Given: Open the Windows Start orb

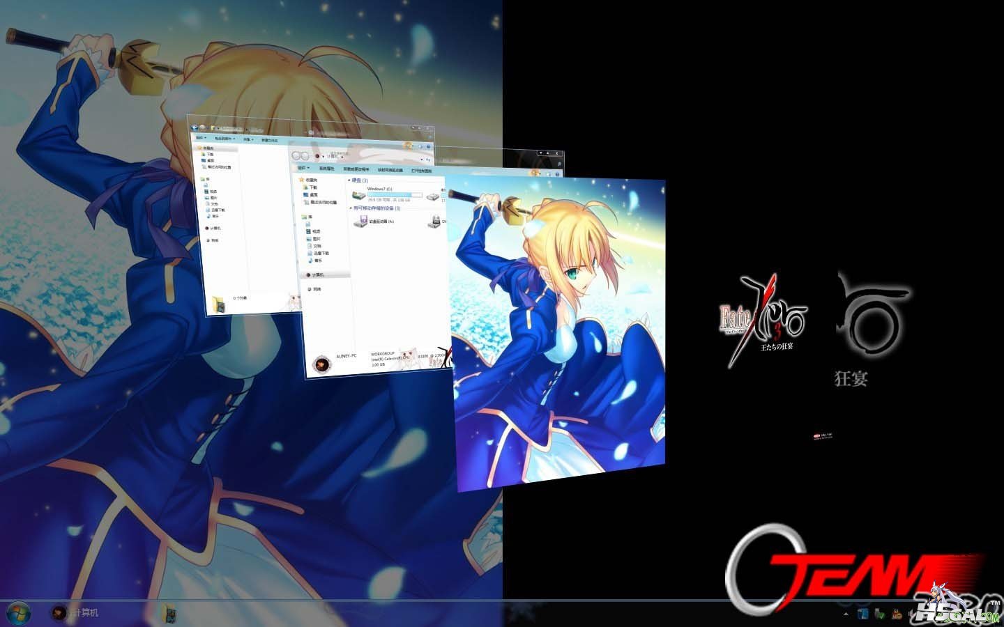Looking at the screenshot, I should [17, 613].
